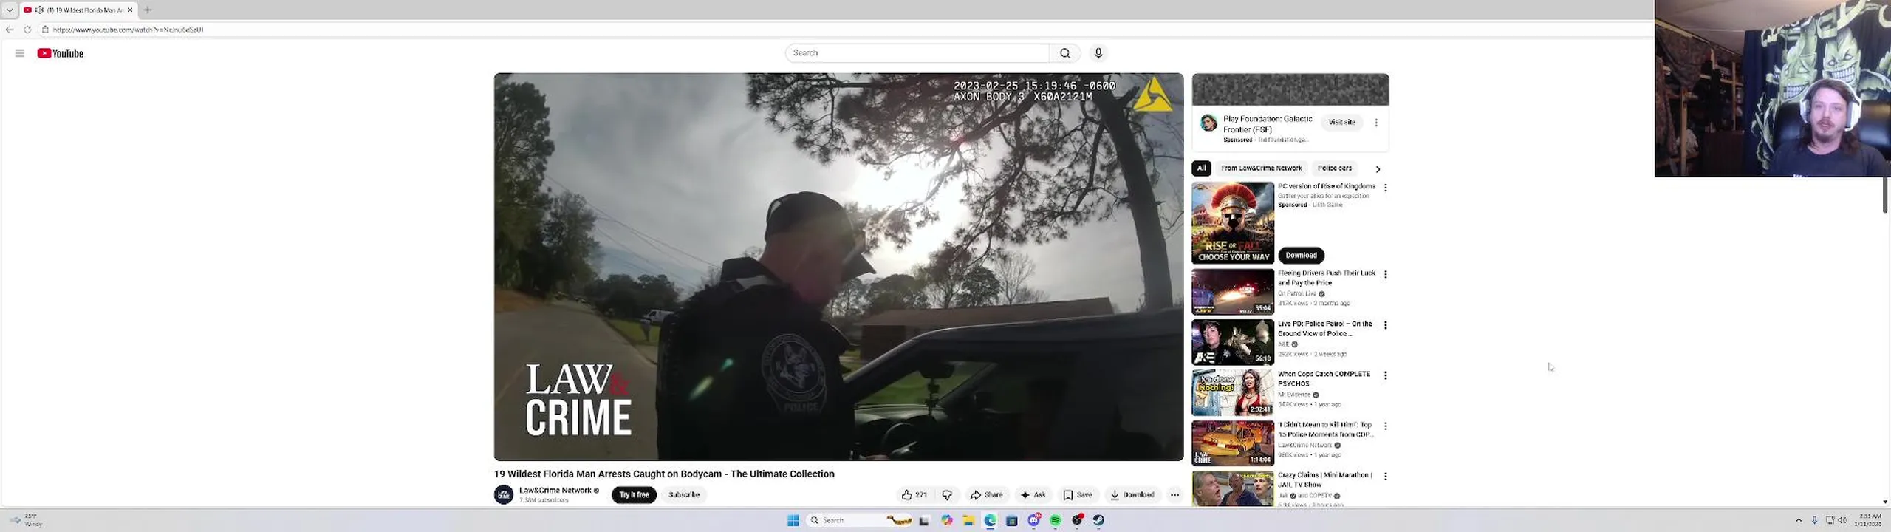Viewport: 1891px width, 532px height.
Task: Save the video to a playlist
Action: pos(1078,495)
